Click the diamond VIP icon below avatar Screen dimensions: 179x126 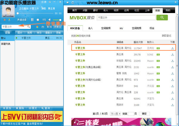tap(4, 20)
